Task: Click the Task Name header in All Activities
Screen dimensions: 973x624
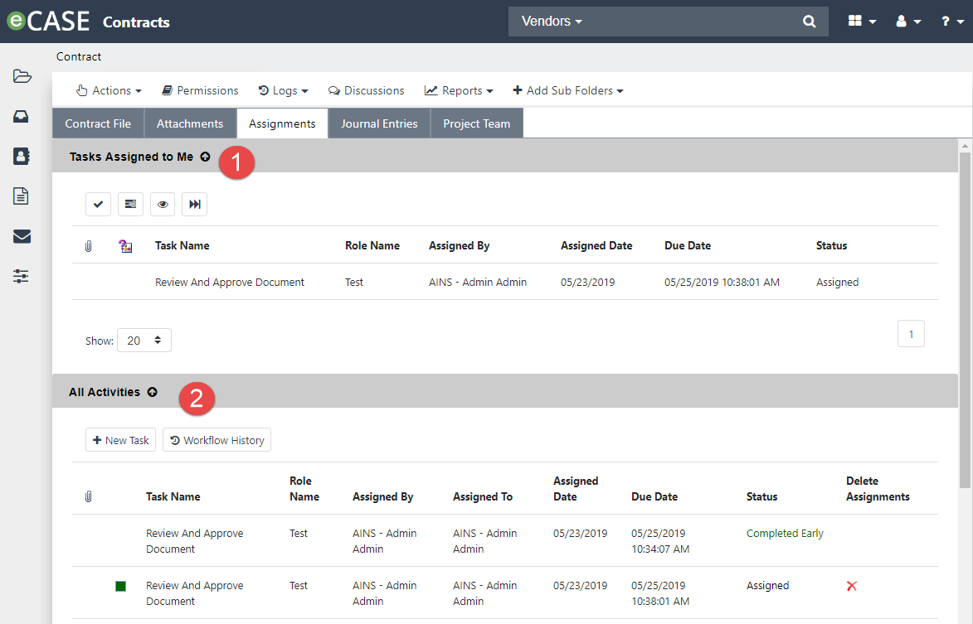Action: click(173, 497)
